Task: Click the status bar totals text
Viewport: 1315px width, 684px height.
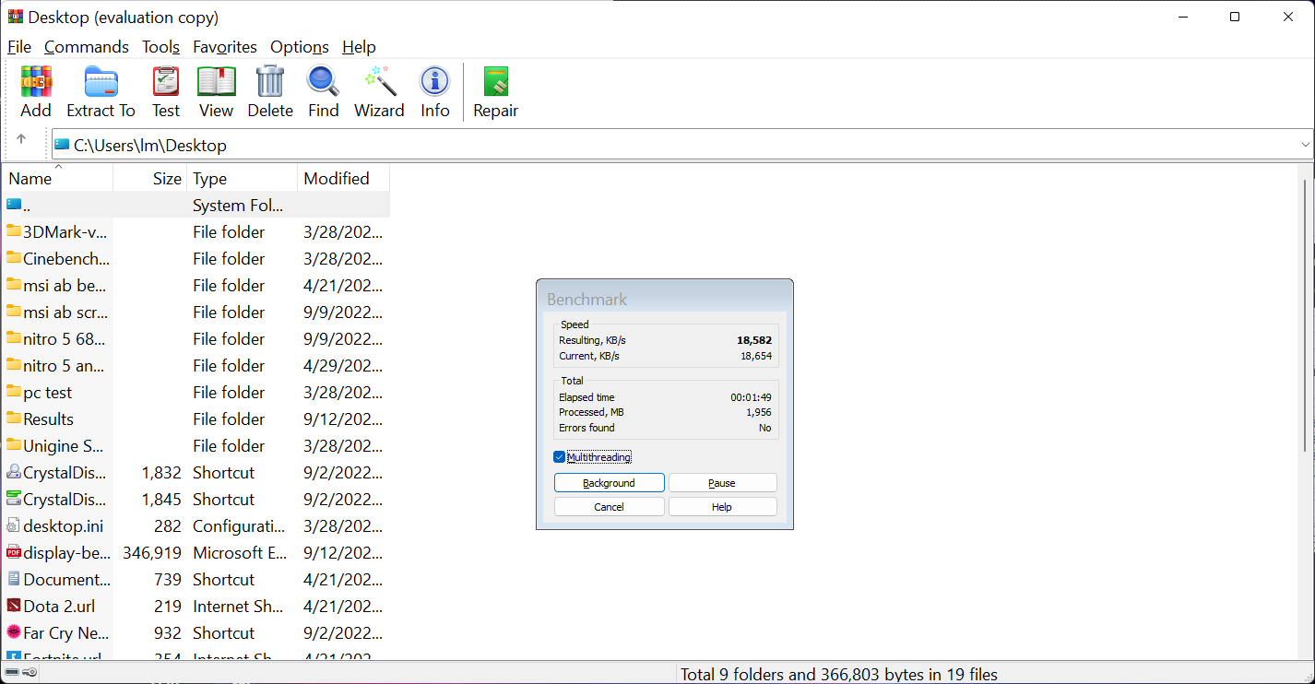Action: coord(839,674)
